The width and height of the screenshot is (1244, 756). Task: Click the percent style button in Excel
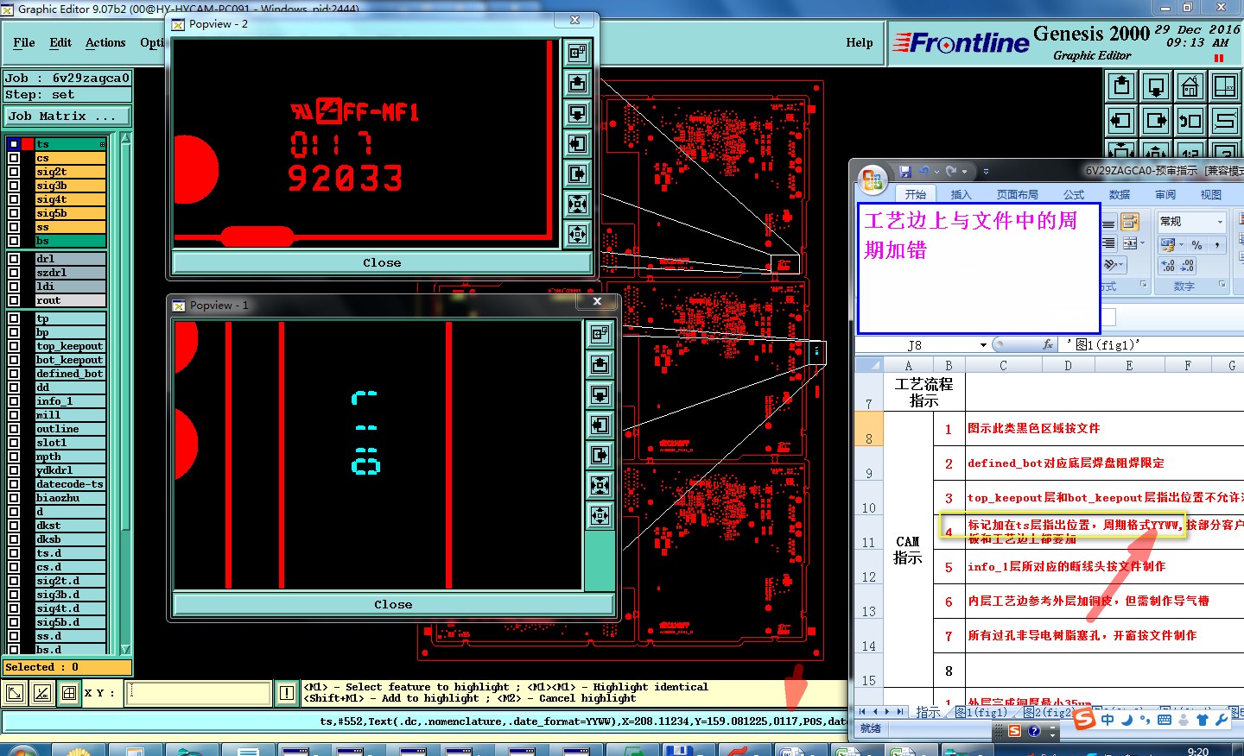[x=1196, y=245]
